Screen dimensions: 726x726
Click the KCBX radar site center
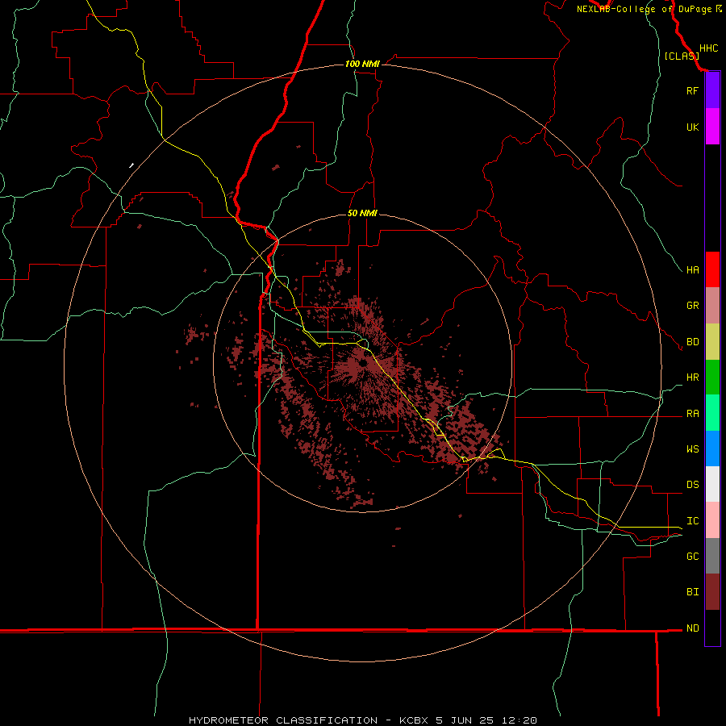362,364
